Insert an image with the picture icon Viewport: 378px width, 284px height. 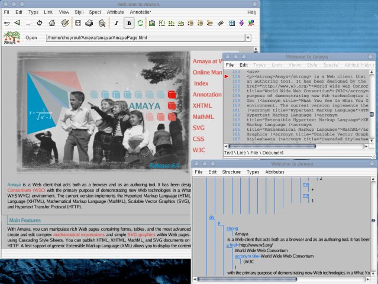(x=152, y=23)
